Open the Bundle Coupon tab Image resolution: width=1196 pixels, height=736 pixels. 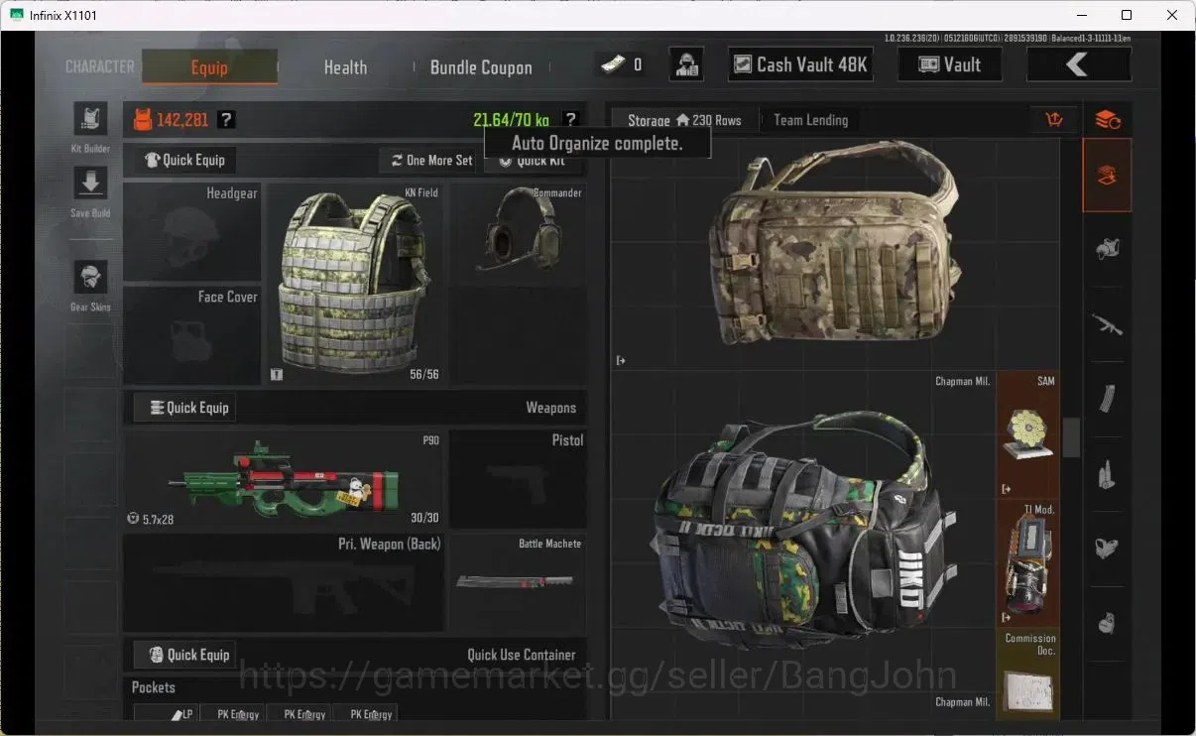(x=481, y=67)
